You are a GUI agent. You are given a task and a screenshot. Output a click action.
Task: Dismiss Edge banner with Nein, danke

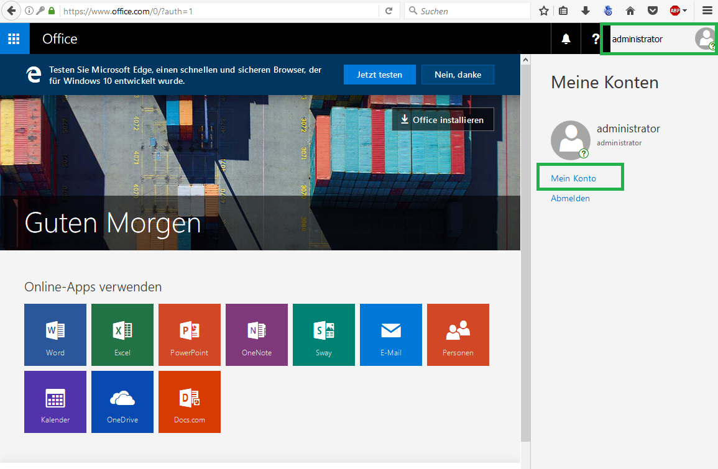pos(458,75)
